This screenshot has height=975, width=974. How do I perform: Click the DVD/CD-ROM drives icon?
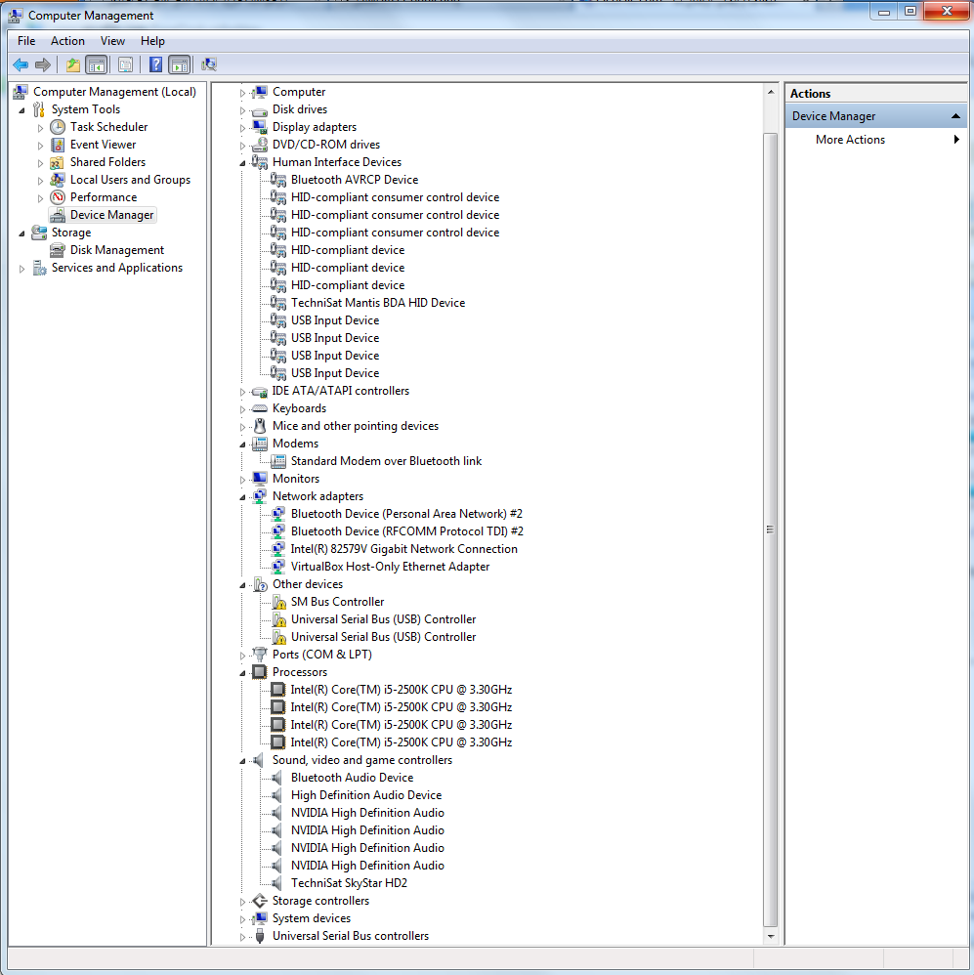[x=260, y=145]
